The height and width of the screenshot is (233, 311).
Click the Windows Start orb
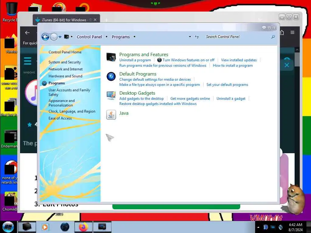pos(8,227)
